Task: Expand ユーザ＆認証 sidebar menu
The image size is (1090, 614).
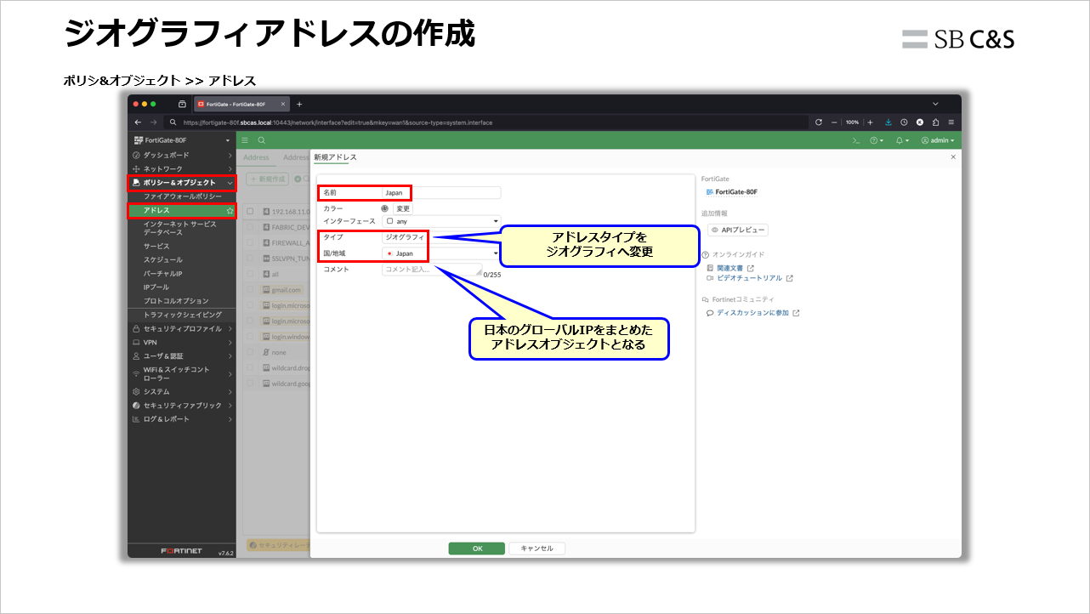Action: [x=181, y=355]
